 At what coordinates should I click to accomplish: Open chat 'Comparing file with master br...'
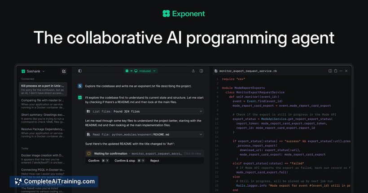pos(43,104)
